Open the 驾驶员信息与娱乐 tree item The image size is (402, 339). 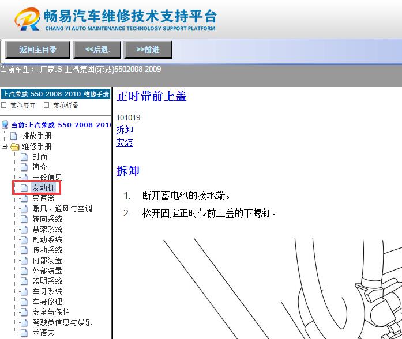pos(62,322)
